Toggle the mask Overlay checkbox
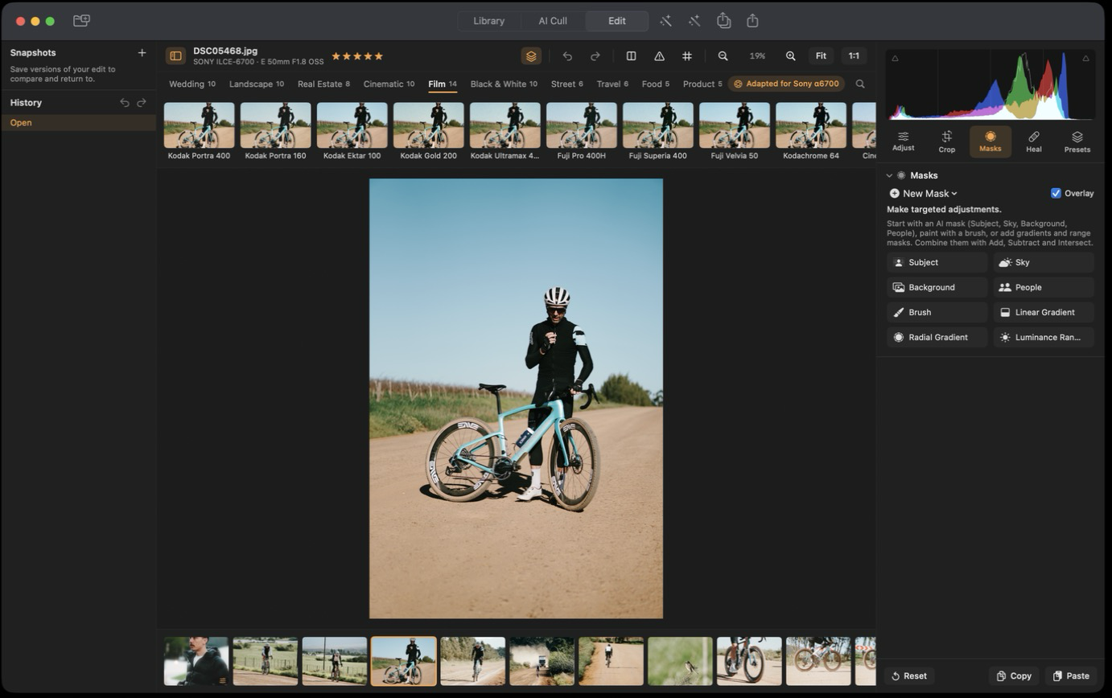 (1056, 193)
